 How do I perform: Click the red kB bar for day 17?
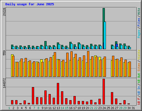[x=75, y=100]
